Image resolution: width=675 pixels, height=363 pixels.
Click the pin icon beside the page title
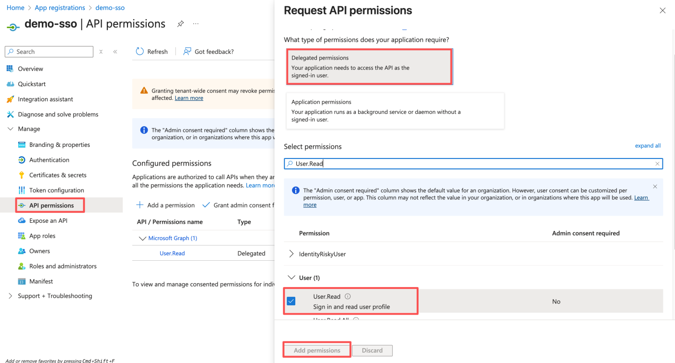(x=180, y=24)
